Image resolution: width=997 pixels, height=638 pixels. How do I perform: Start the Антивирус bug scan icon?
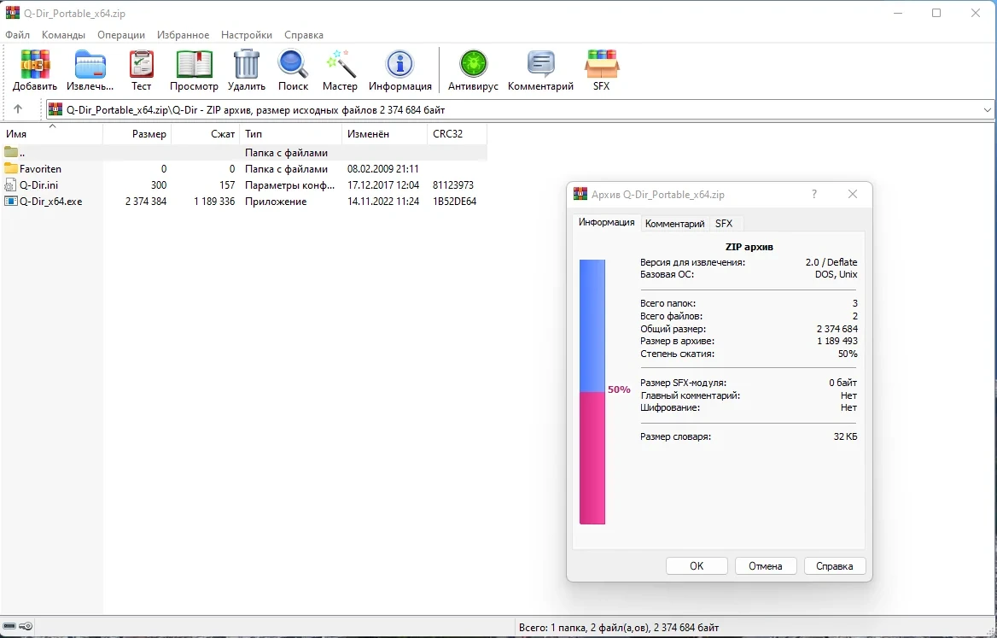click(473, 64)
